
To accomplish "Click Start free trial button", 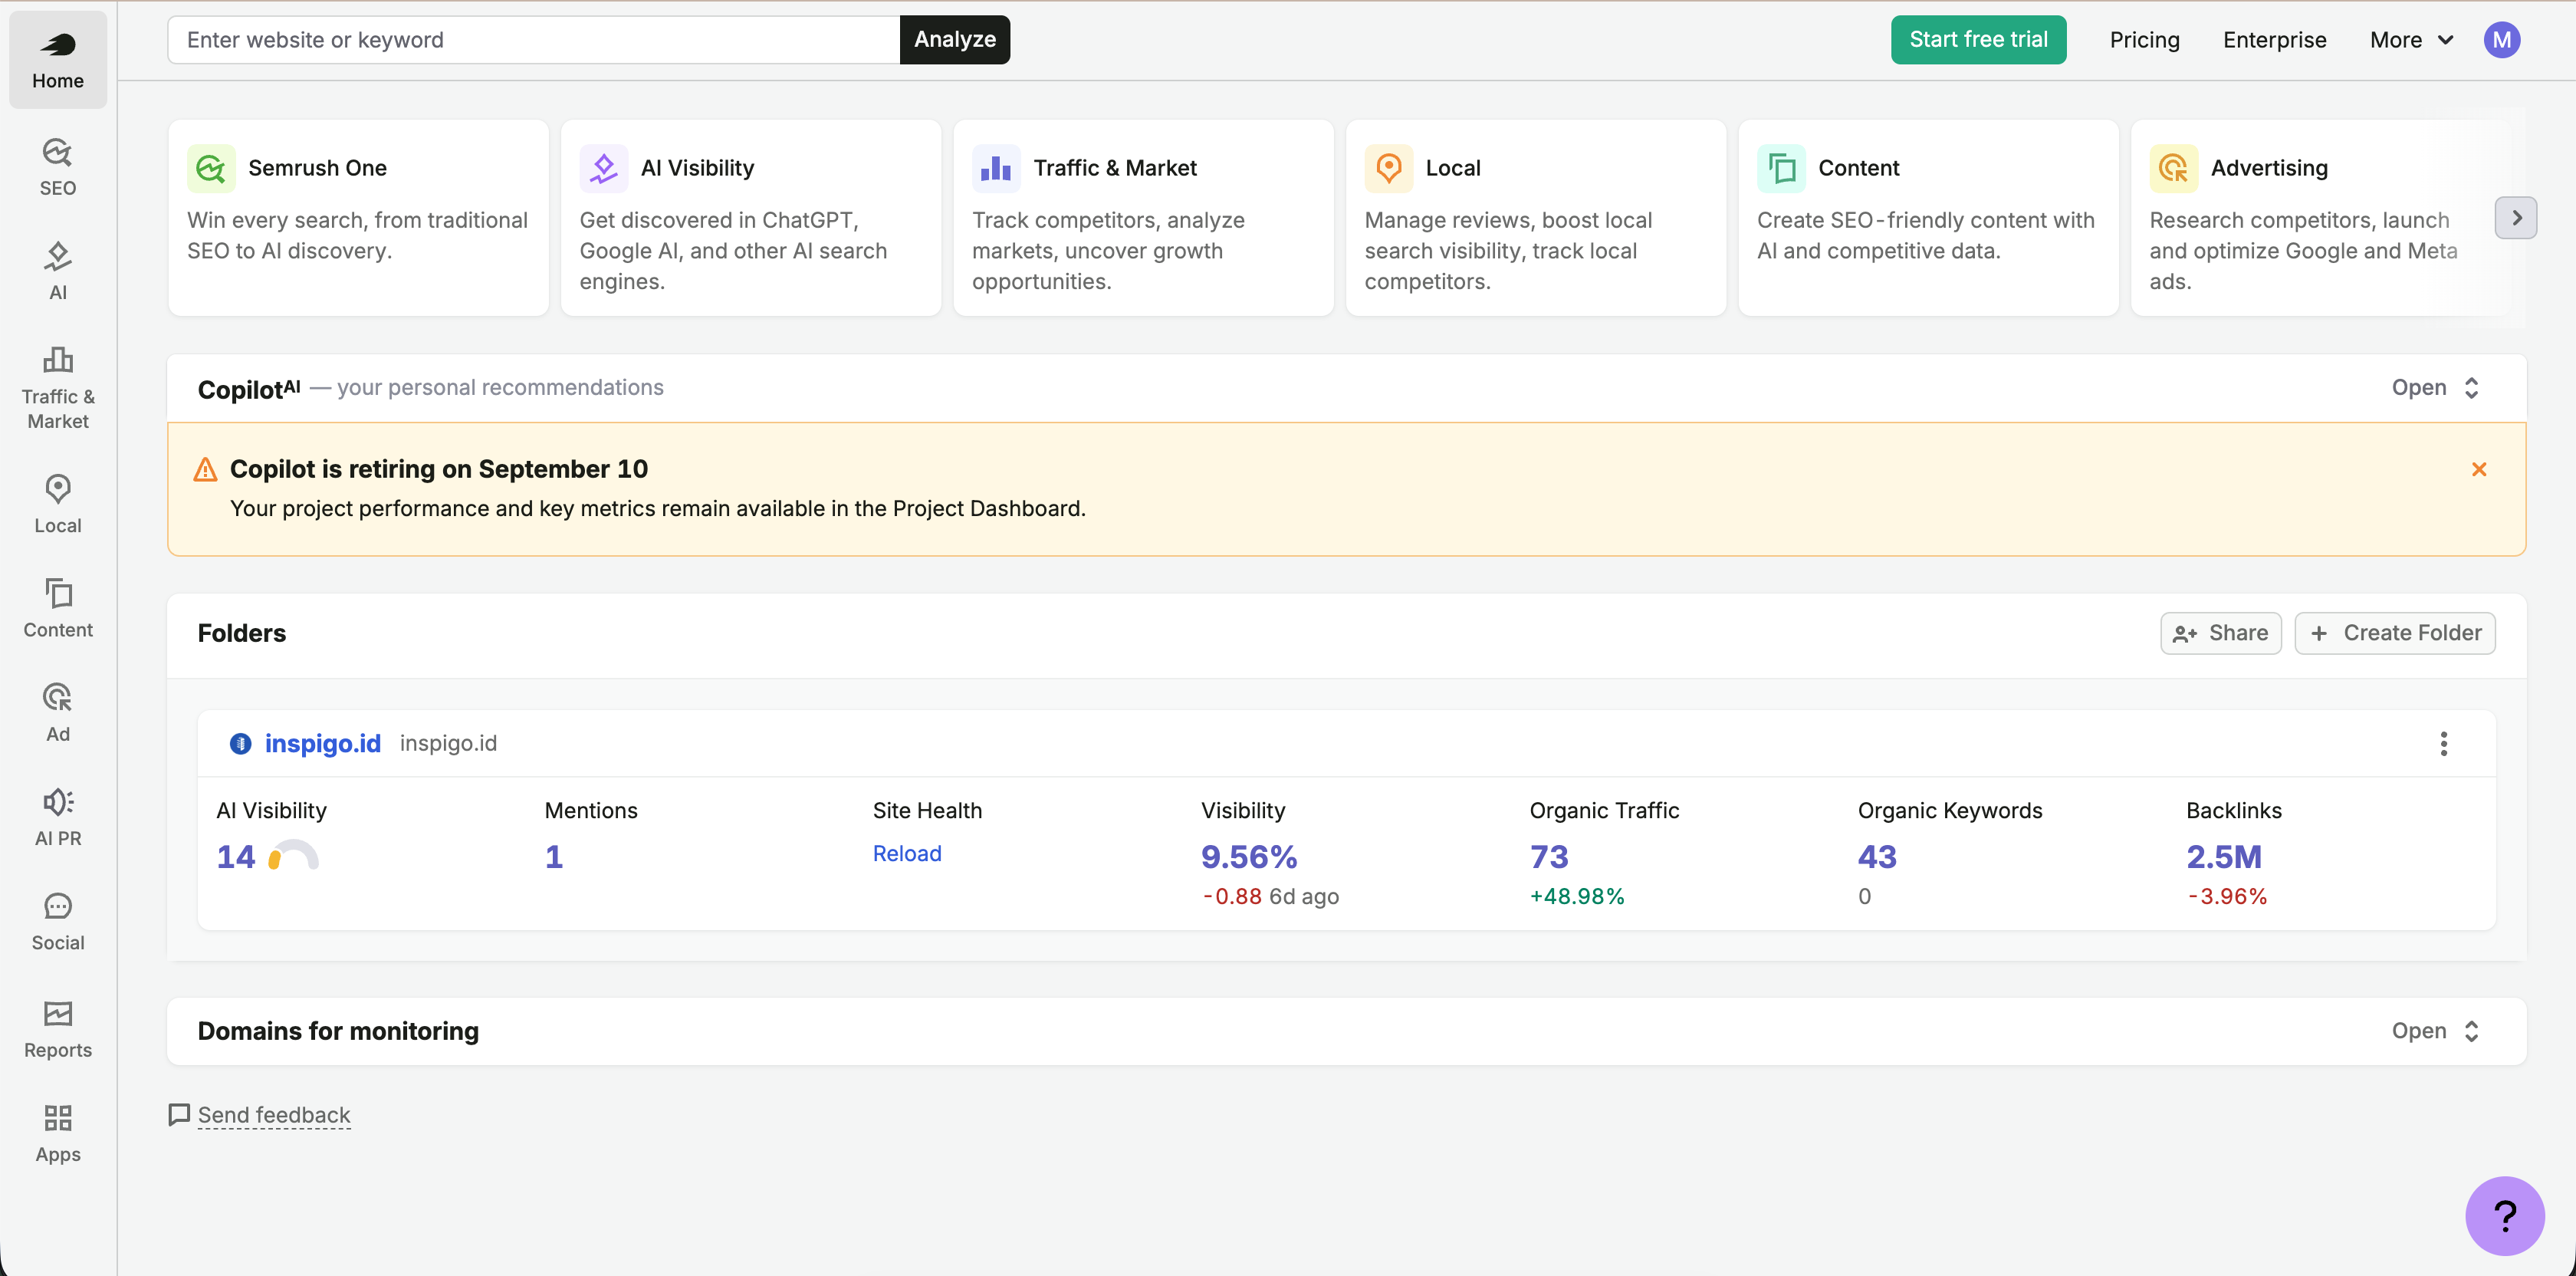I will tap(1978, 40).
